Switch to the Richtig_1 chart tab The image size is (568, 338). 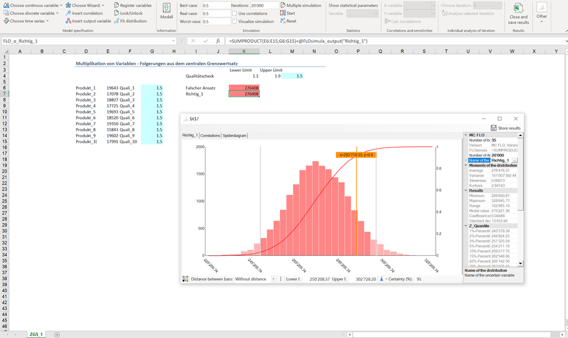point(190,135)
